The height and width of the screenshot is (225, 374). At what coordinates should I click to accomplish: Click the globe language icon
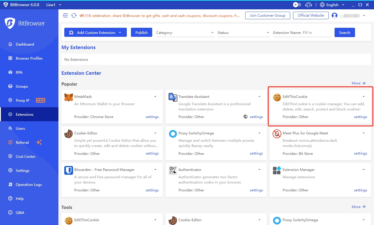(322, 5)
